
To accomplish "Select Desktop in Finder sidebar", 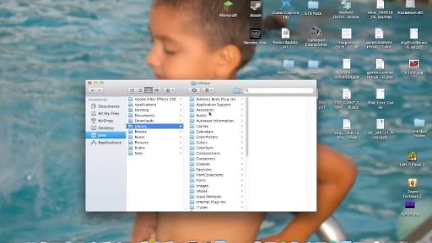I will [105, 128].
